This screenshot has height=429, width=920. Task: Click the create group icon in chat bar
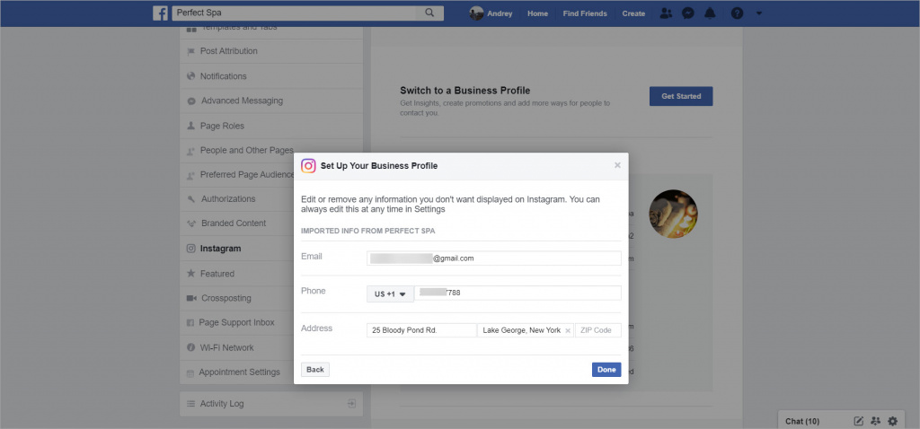pos(876,421)
